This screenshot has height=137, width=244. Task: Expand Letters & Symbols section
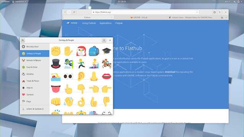tap(35, 109)
